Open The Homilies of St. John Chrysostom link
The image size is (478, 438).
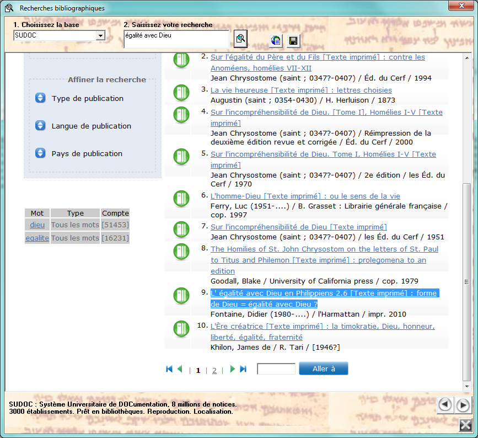[324, 260]
